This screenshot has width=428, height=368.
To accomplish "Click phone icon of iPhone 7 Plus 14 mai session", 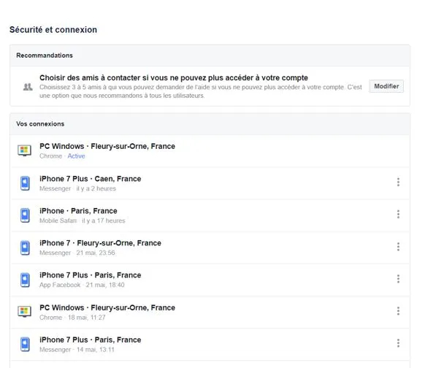I will click(x=25, y=344).
